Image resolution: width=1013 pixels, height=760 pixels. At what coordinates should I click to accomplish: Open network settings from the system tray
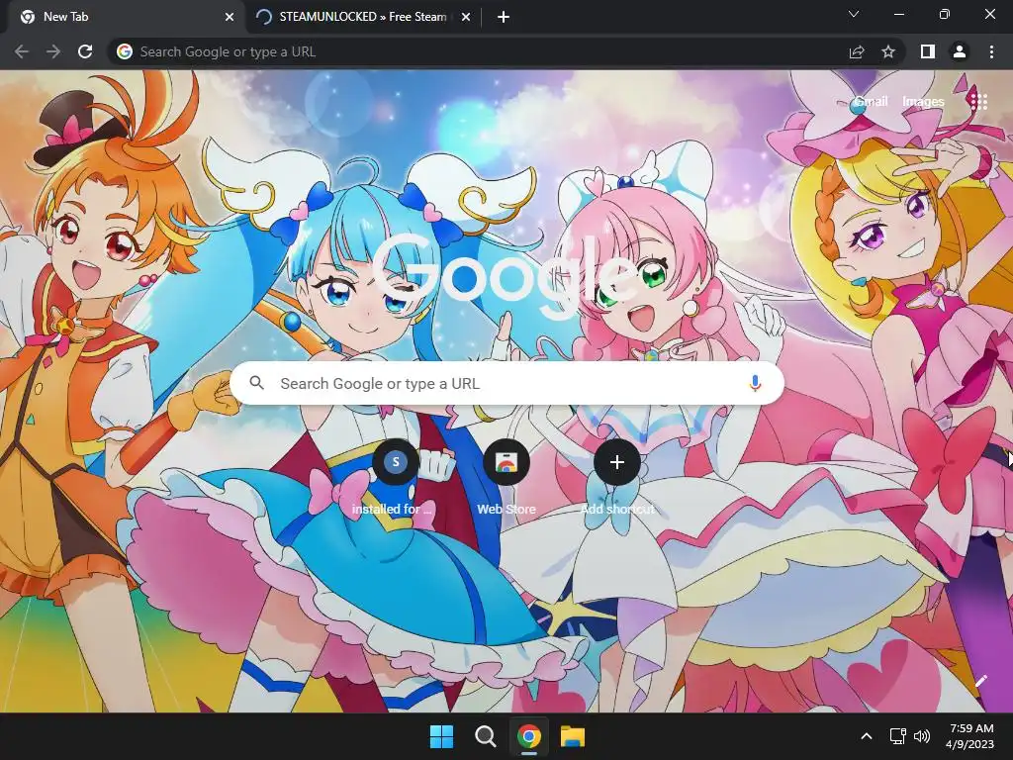point(897,736)
